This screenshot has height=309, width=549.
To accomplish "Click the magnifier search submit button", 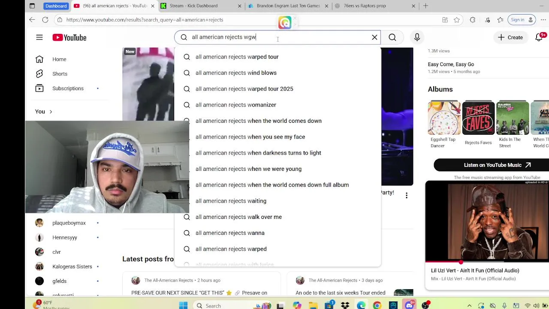I will pos(392,37).
